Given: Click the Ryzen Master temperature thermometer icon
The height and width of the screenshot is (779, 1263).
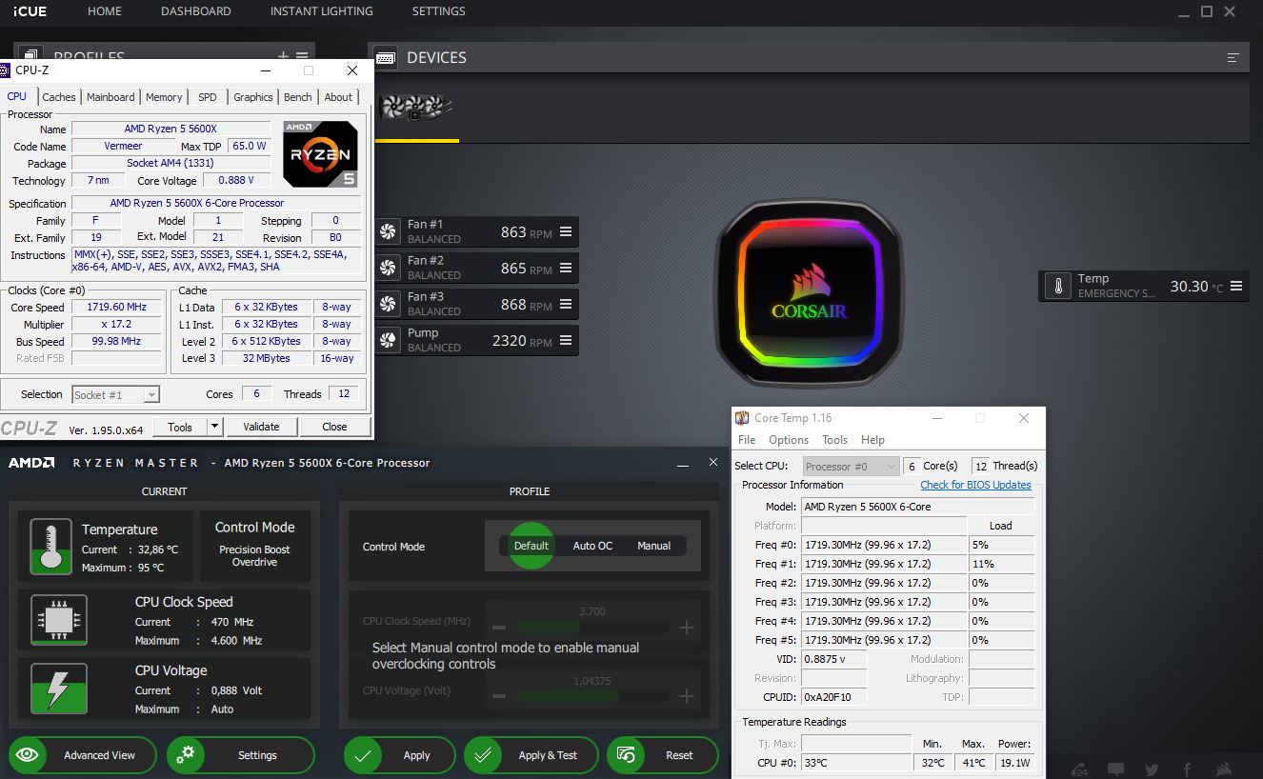Looking at the screenshot, I should coord(50,546).
